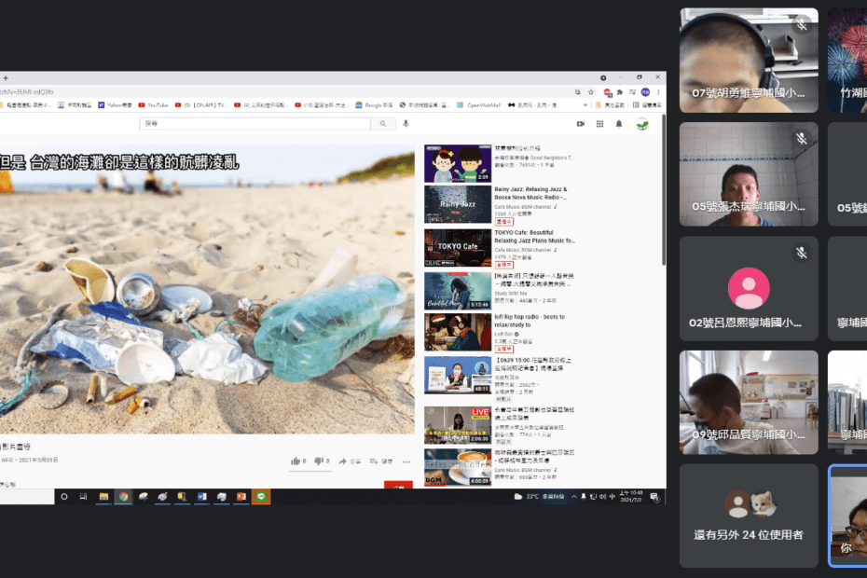The image size is (867, 578).
Task: Open the YouTube bookmark in bookmarks bar
Action: click(153, 105)
